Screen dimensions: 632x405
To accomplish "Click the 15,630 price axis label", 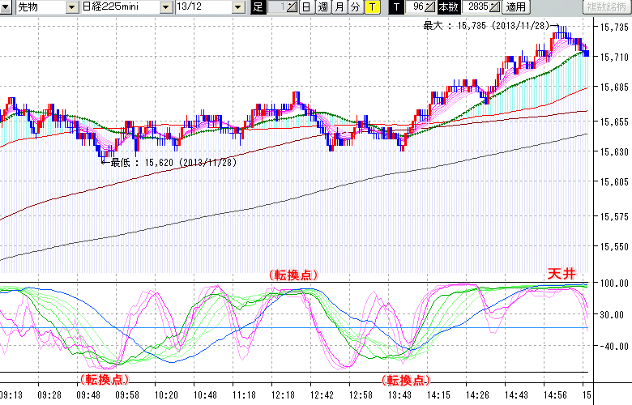I will [x=614, y=152].
